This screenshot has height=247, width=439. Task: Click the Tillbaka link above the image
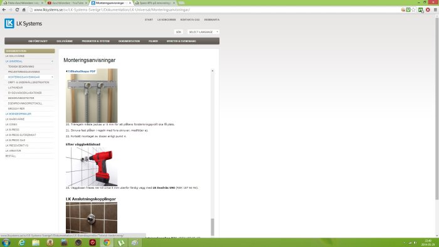pyautogui.click(x=73, y=71)
